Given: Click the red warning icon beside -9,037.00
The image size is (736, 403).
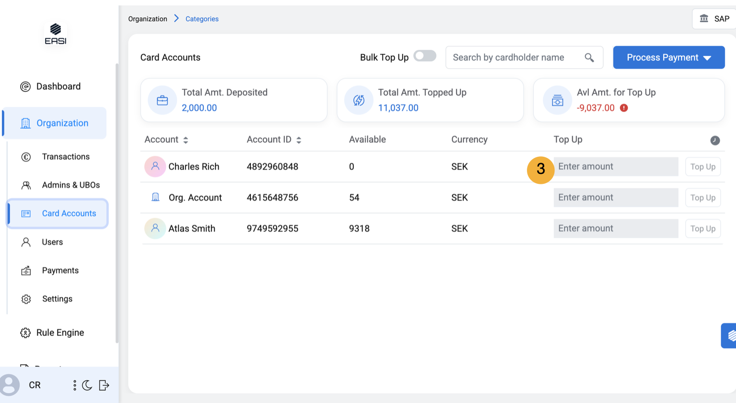Looking at the screenshot, I should [x=624, y=108].
